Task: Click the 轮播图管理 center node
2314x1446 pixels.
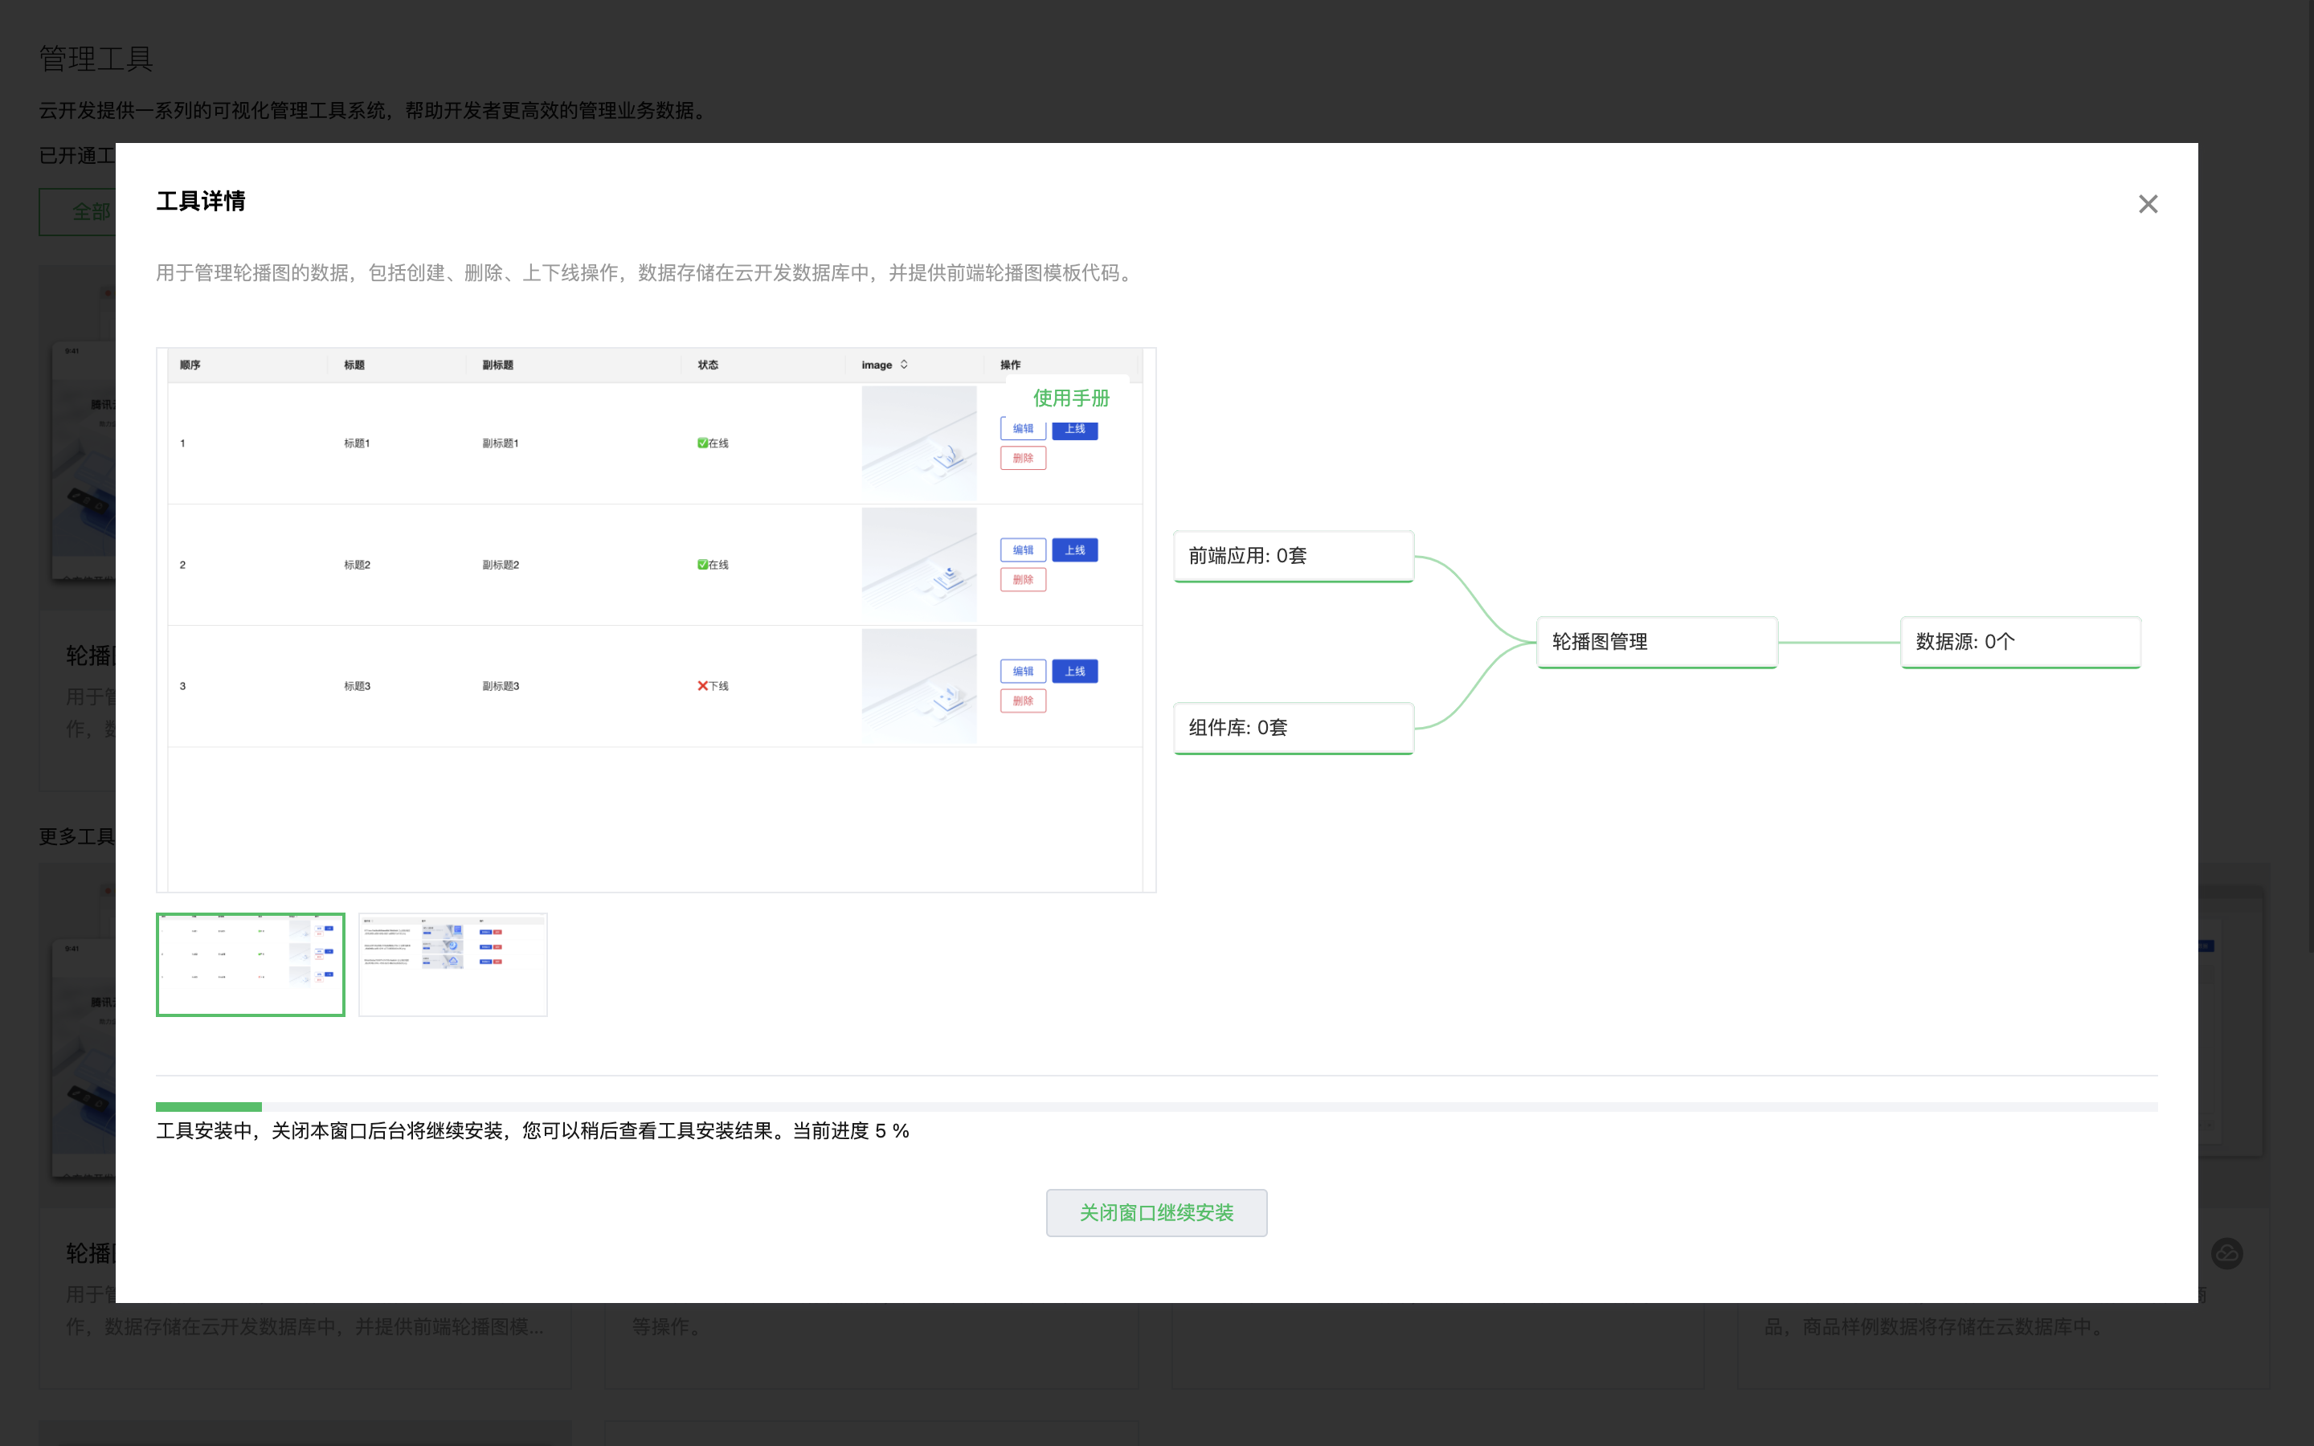Action: click(x=1656, y=642)
